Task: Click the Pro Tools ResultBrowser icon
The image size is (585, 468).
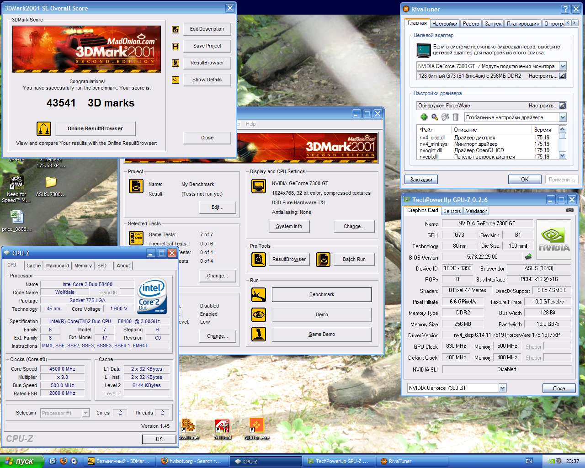Action: pos(259,260)
